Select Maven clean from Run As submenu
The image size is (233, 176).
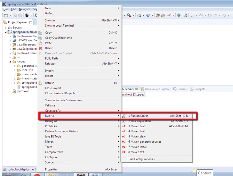(x=137, y=137)
